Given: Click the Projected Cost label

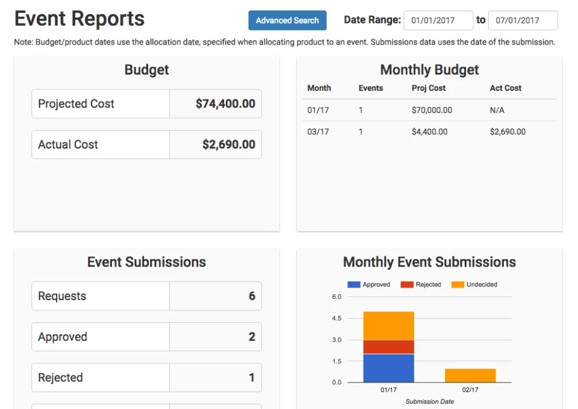Looking at the screenshot, I should click(76, 104).
